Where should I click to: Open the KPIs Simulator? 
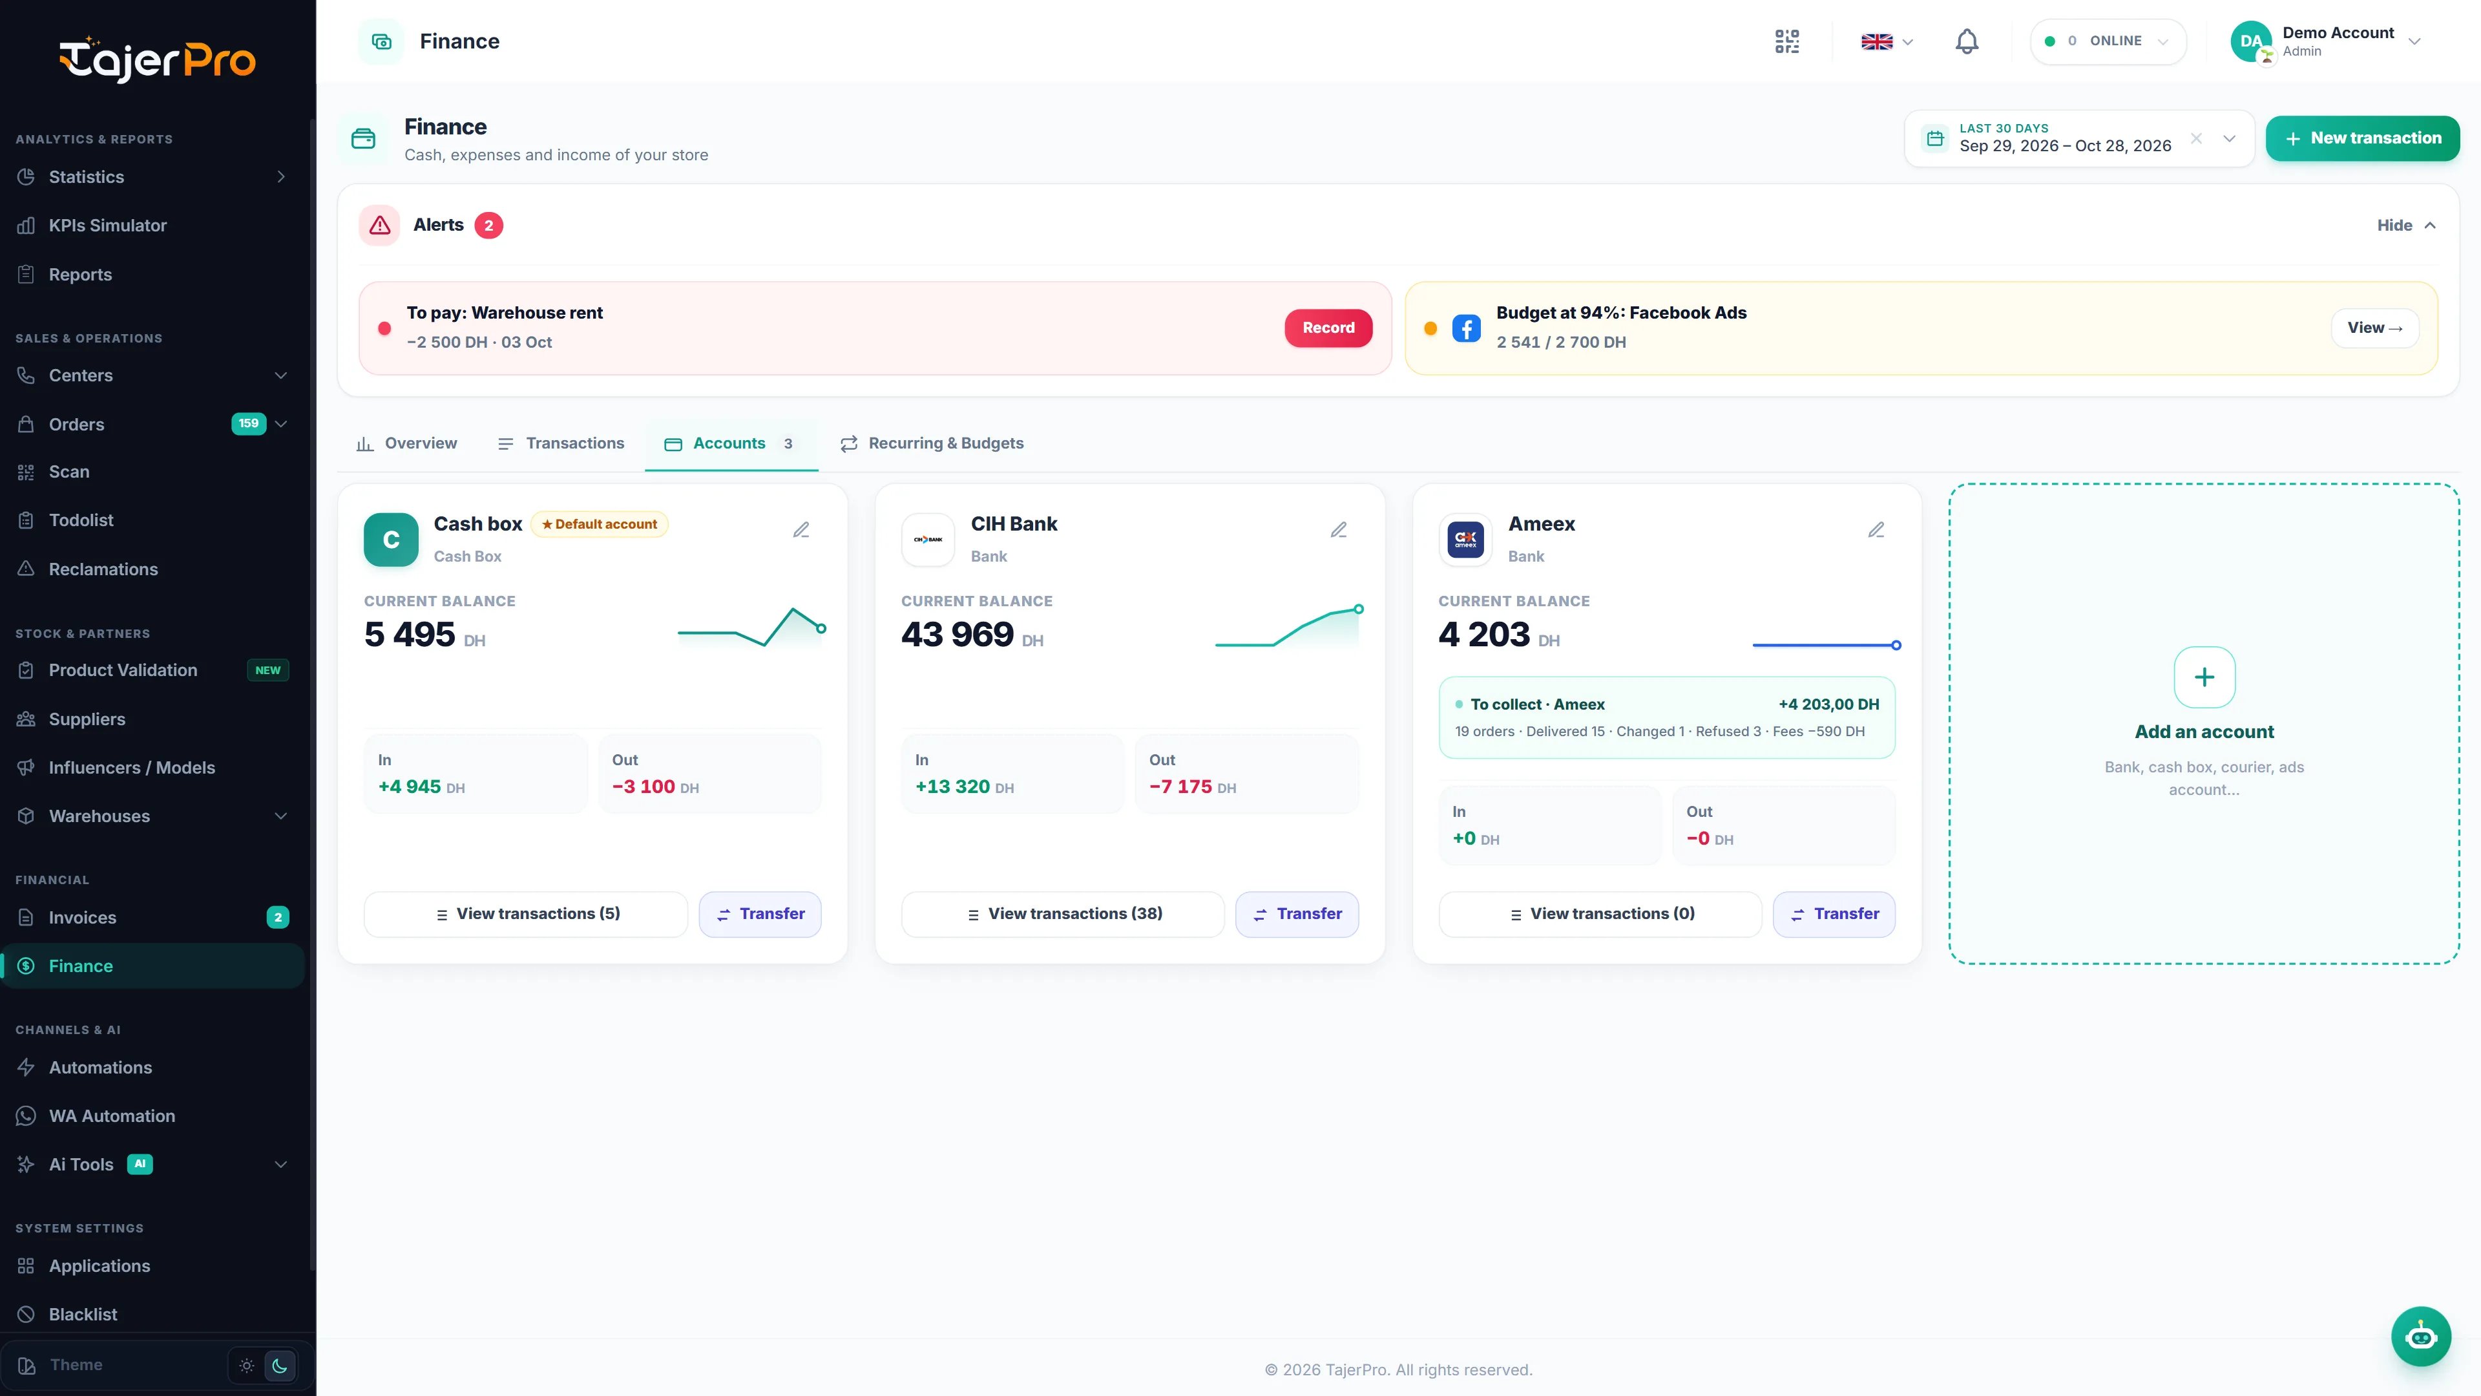pos(152,226)
